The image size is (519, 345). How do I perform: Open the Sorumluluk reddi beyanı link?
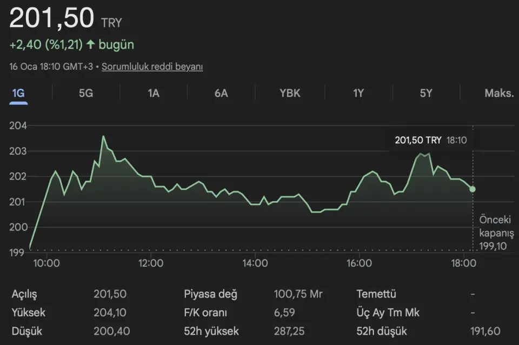click(x=152, y=67)
